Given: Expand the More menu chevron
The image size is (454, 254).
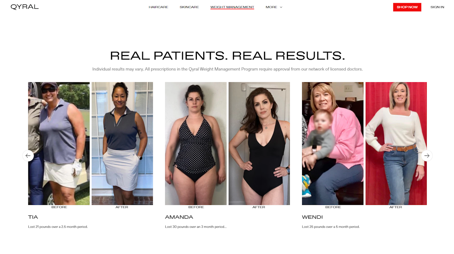Looking at the screenshot, I should 281,7.
